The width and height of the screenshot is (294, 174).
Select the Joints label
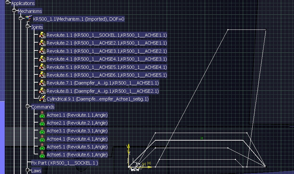pyautogui.click(x=37, y=27)
